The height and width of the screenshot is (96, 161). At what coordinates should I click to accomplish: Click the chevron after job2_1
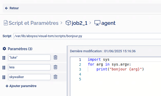click(x=90, y=23)
